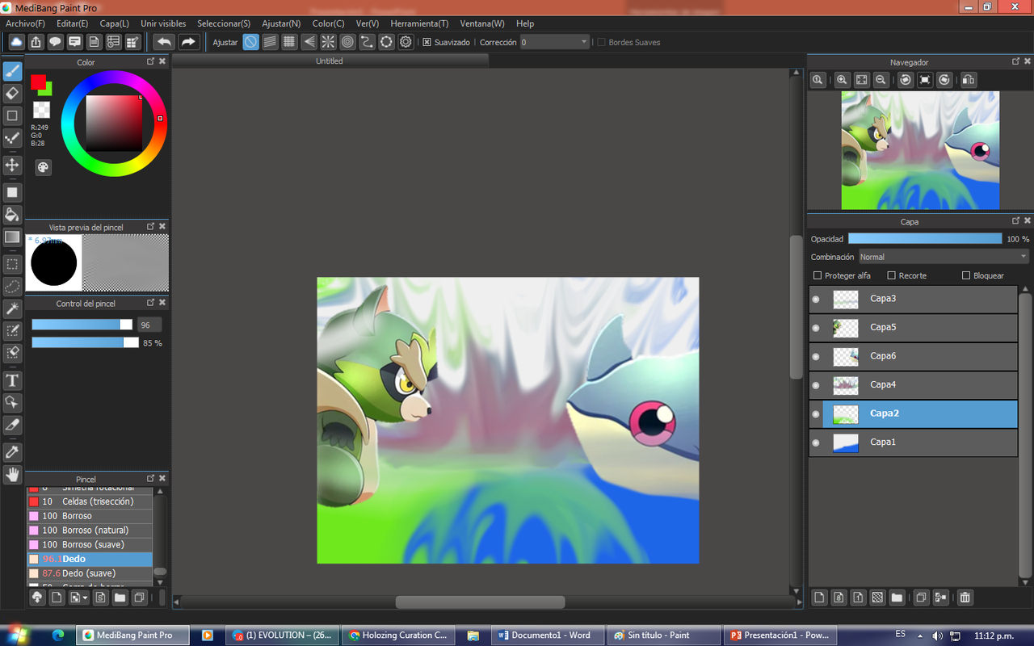Add a new layer folder
Screen dimensions: 1034x646
897,598
